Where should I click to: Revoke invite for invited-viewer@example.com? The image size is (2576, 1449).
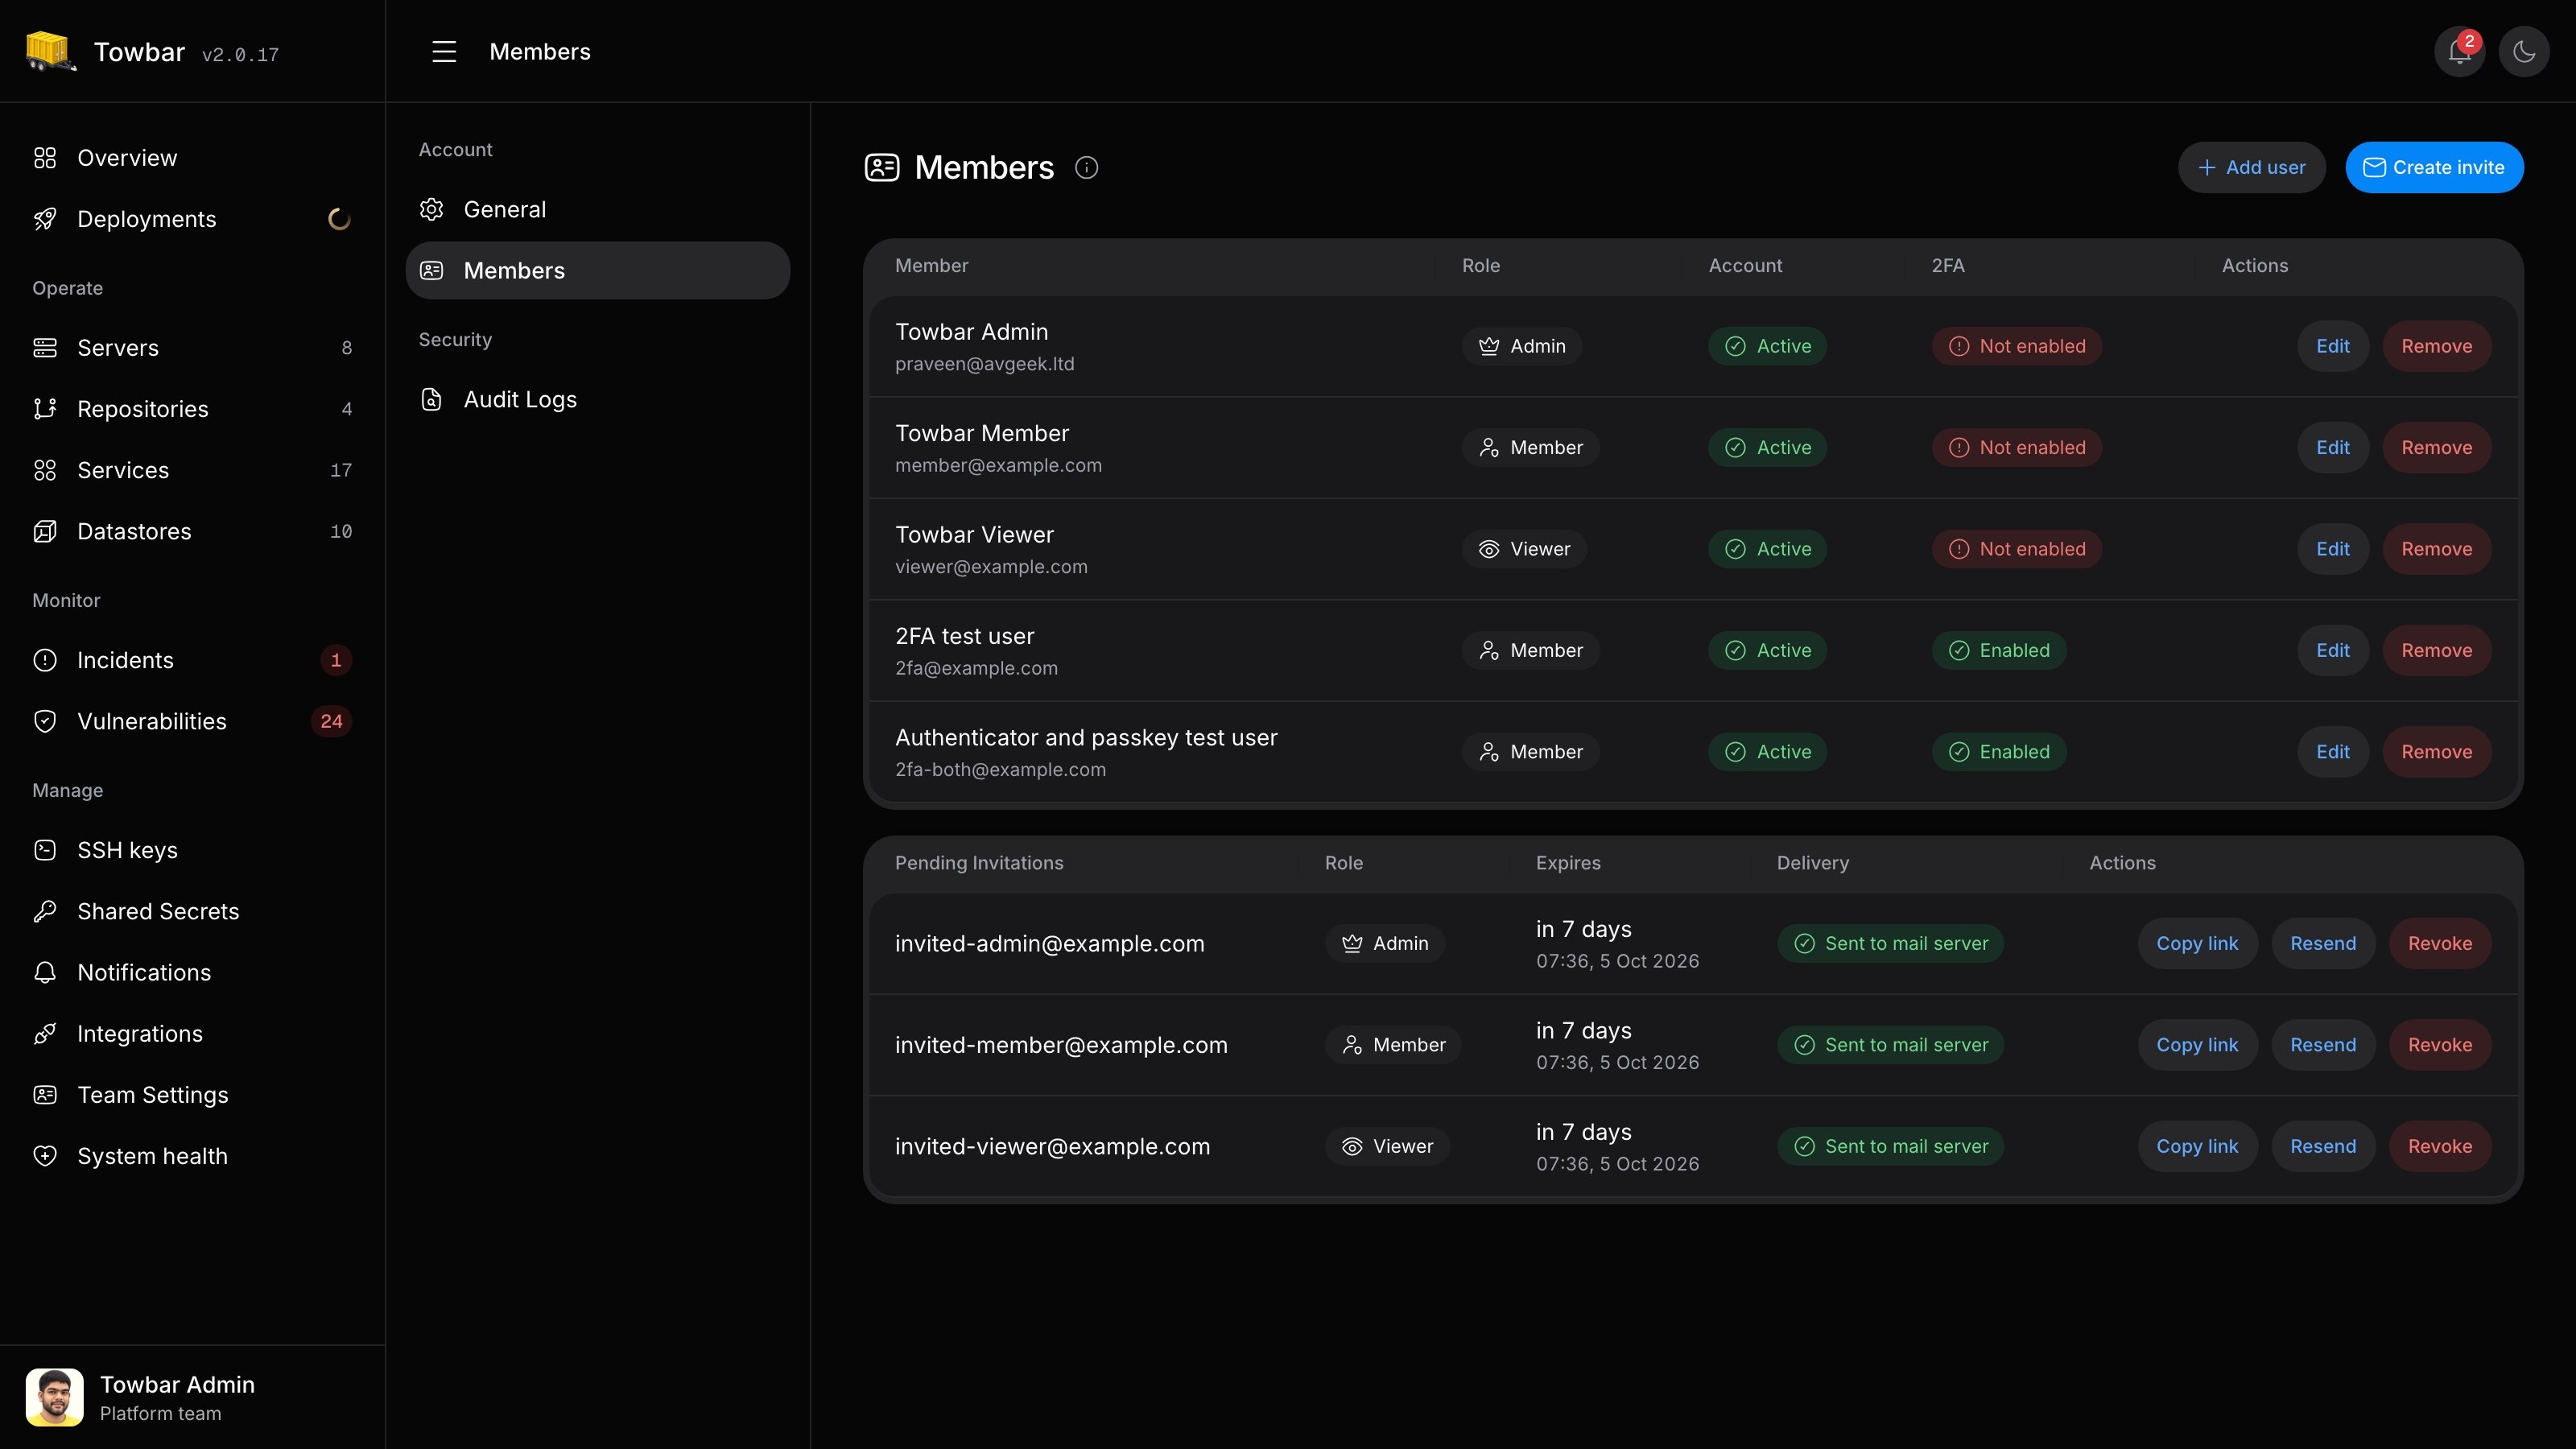[2439, 1147]
